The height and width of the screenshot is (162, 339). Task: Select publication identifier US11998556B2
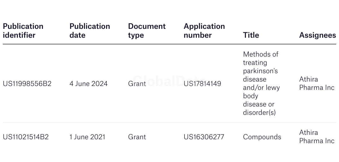[27, 83]
